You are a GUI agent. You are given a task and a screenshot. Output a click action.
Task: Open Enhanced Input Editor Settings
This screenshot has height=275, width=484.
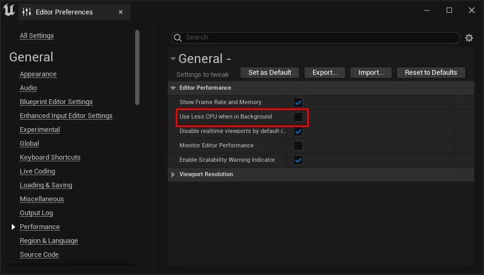(x=66, y=116)
